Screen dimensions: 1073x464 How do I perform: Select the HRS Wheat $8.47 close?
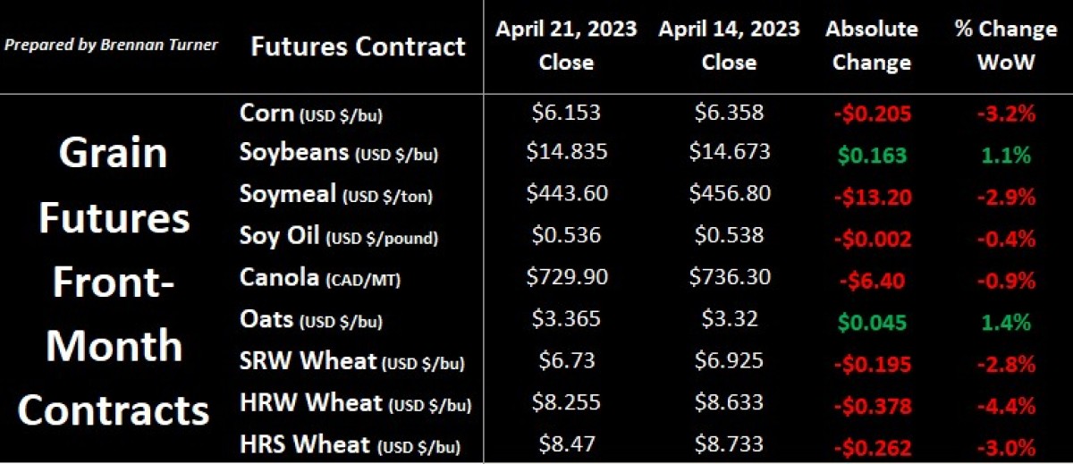(569, 443)
